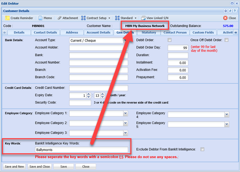This screenshot has width=240, height=172.
Task: Click the help question mark icon
Action: tap(235, 11)
